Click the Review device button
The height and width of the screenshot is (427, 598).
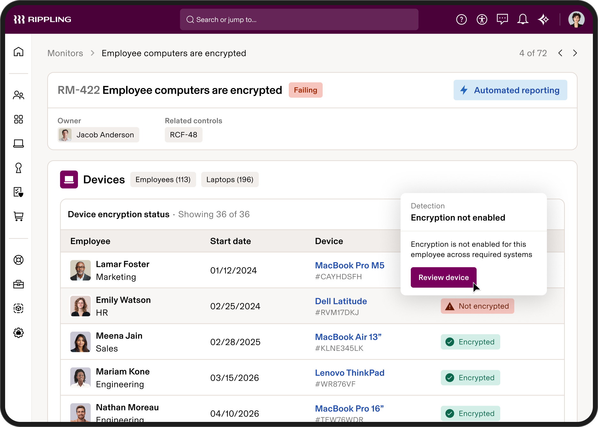(x=443, y=277)
